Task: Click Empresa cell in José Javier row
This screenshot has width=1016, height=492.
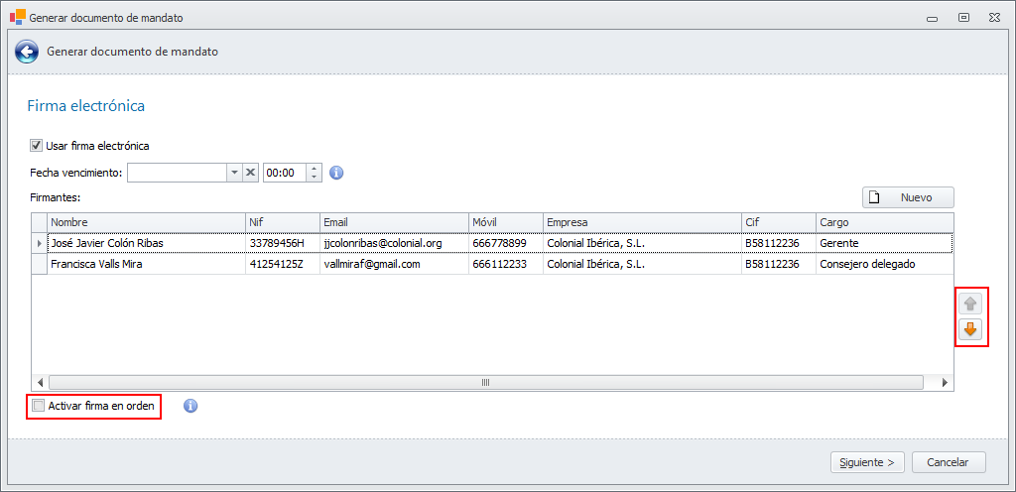Action: pyautogui.click(x=643, y=243)
